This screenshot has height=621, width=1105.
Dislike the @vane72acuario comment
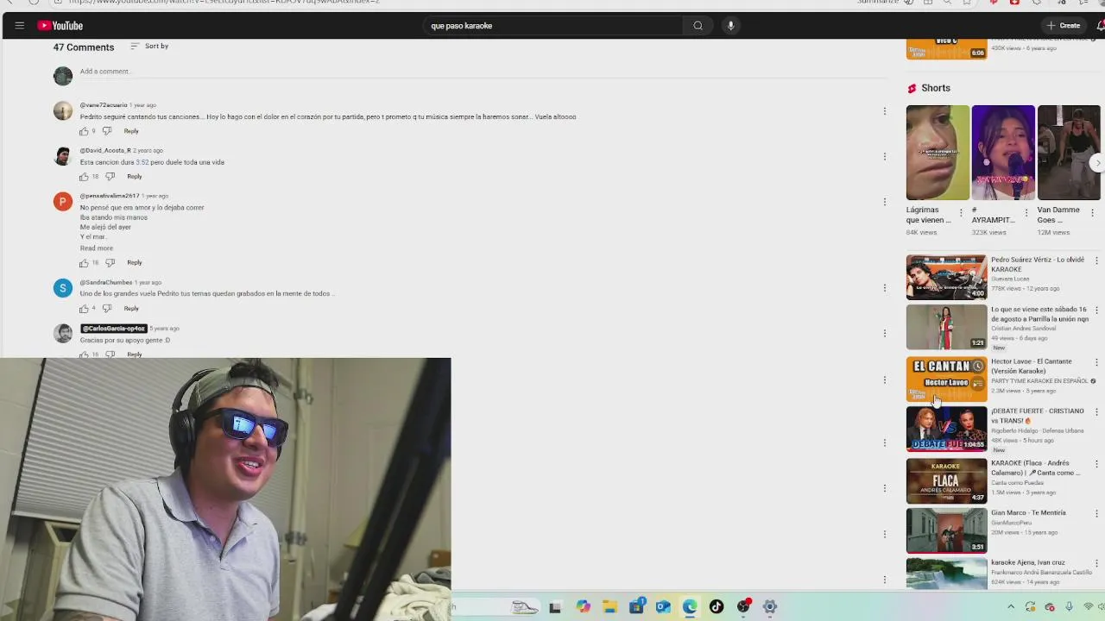tap(107, 131)
